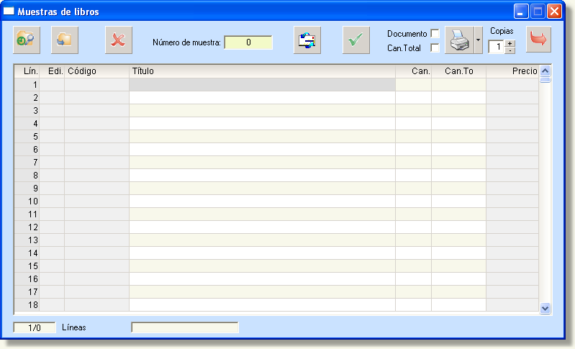
Task: Click the Precio cell in row 15
Action: (512, 266)
